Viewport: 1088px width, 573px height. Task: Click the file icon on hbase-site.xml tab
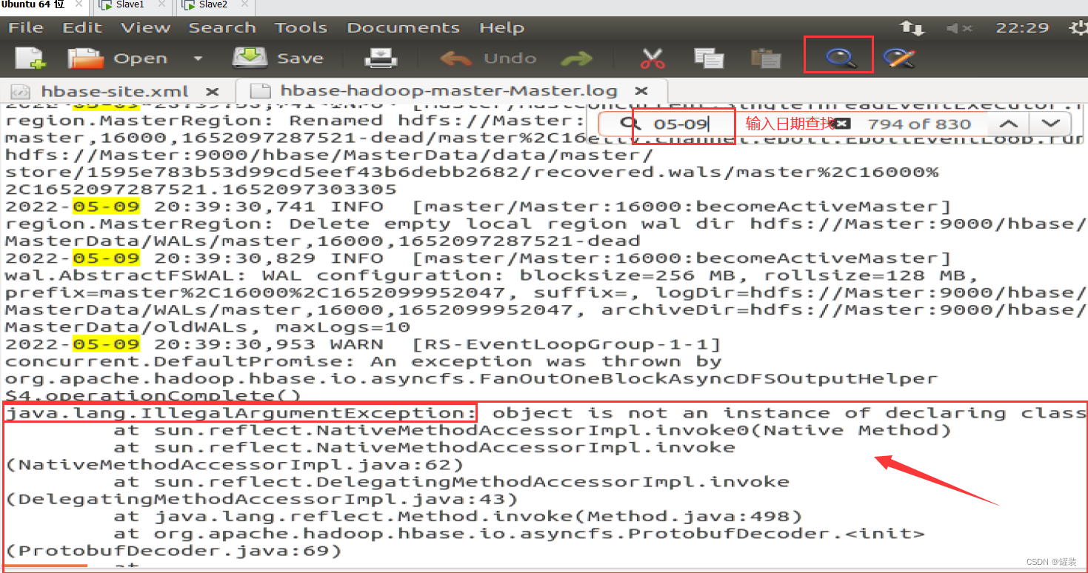click(x=20, y=92)
